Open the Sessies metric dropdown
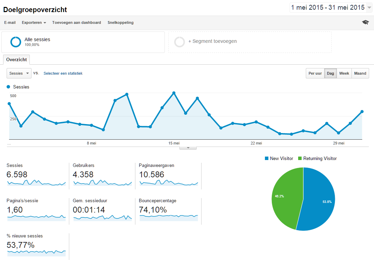 coord(19,73)
